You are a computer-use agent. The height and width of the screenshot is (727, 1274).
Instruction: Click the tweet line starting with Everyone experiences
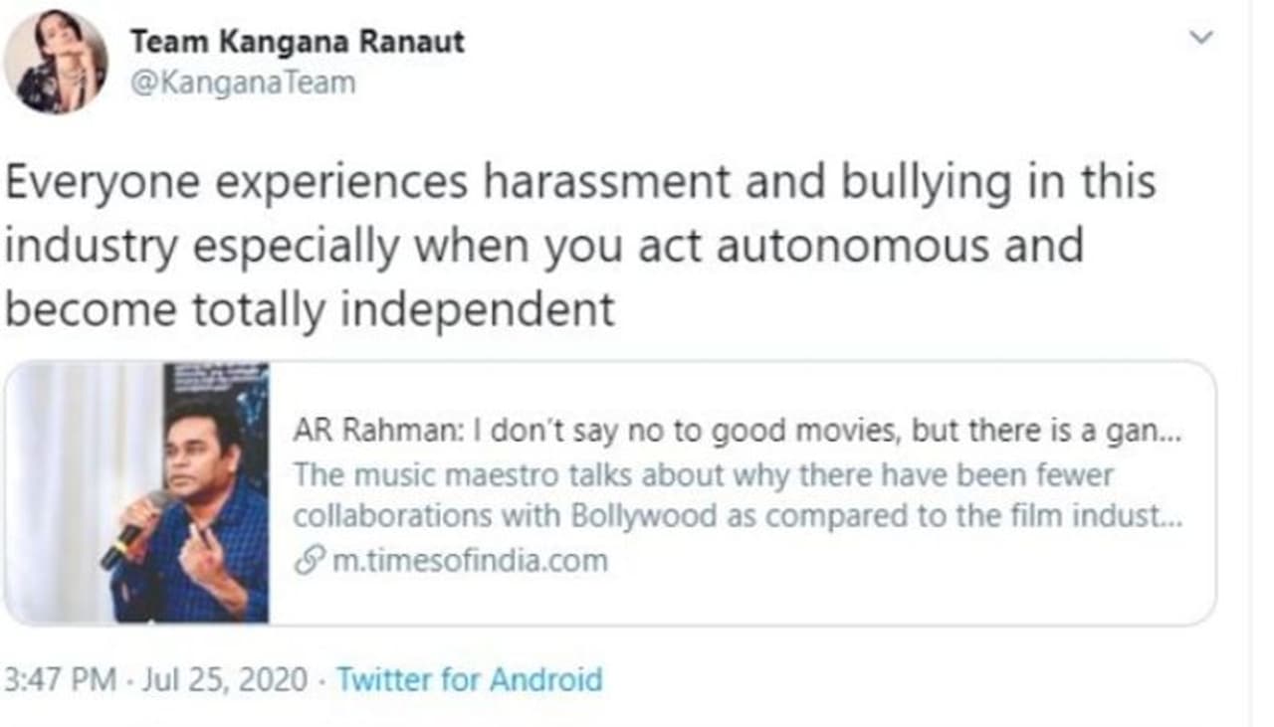(580, 183)
